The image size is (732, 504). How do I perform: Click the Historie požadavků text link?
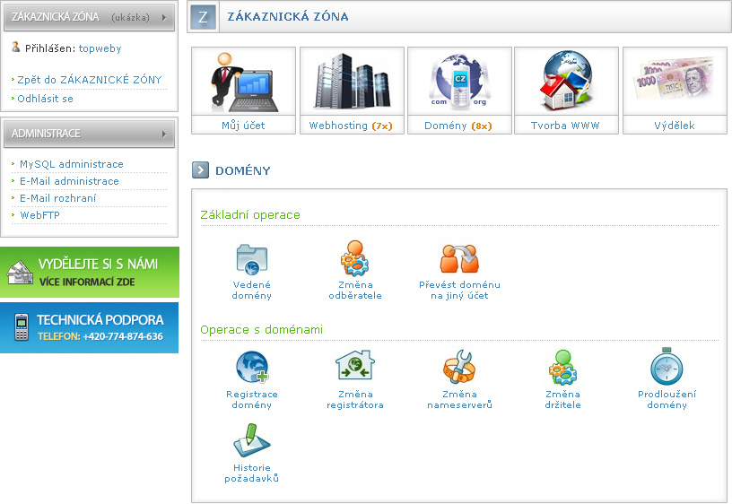[251, 473]
